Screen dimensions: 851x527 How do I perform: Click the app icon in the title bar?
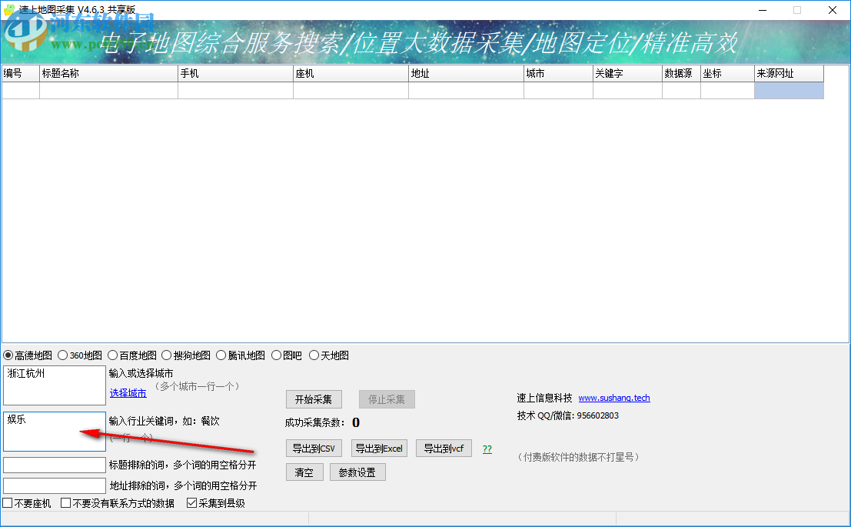(10, 10)
